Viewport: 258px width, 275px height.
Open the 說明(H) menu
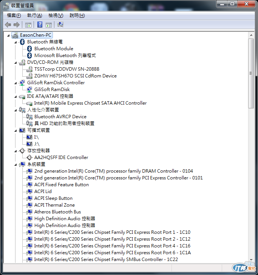point(77,15)
